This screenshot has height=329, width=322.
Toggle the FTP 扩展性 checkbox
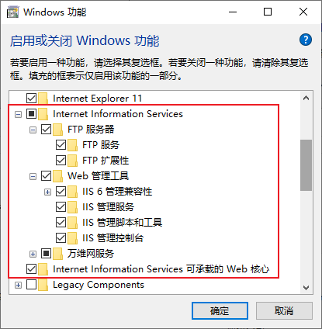coord(61,161)
